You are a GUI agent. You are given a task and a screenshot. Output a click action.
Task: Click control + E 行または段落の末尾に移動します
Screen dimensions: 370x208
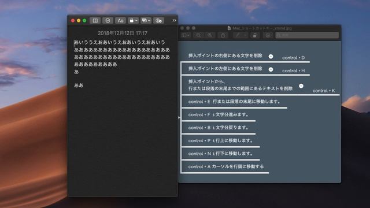click(234, 102)
